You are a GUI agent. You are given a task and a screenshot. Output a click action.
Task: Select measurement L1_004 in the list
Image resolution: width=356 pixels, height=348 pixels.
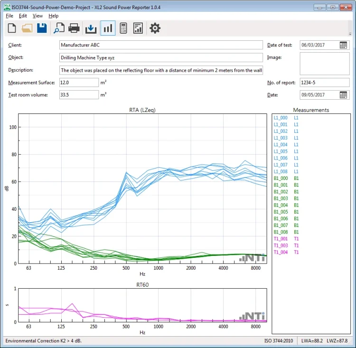(281, 145)
